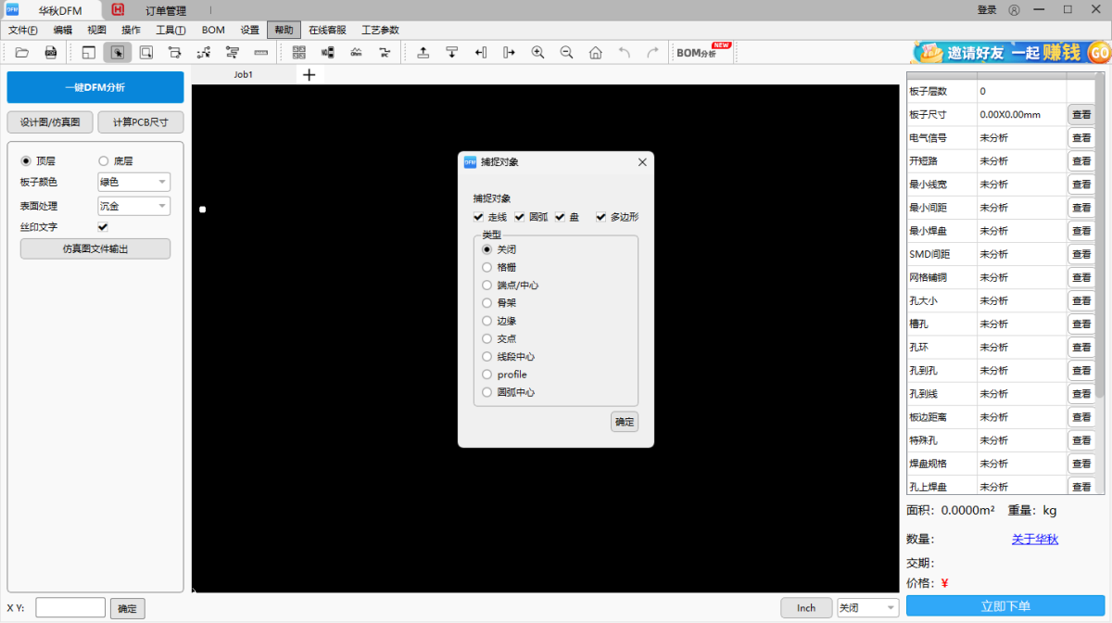Click the zoom in magnifier icon
Screen dimensions: 1112x623
coord(537,53)
